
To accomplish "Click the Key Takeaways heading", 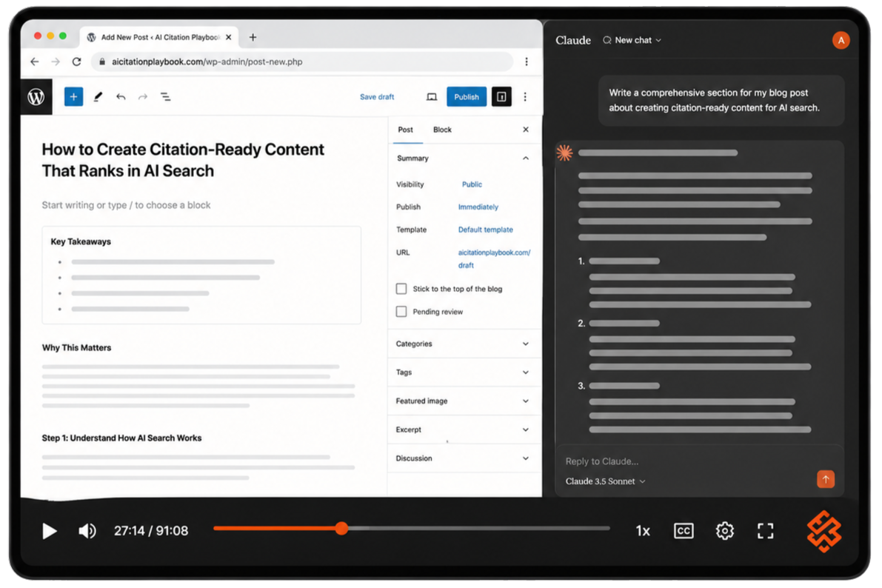I will pos(81,242).
